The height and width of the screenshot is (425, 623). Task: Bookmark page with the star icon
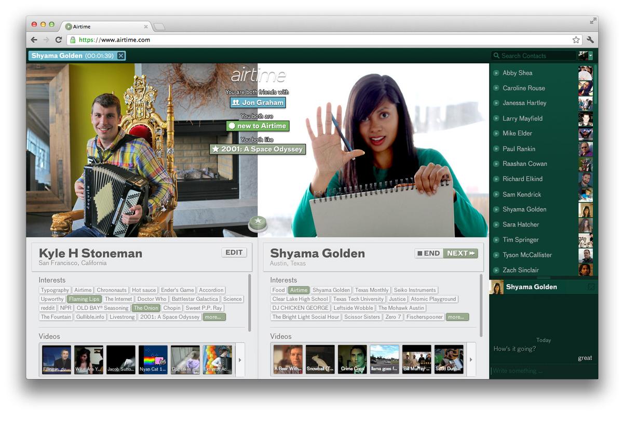tap(576, 39)
